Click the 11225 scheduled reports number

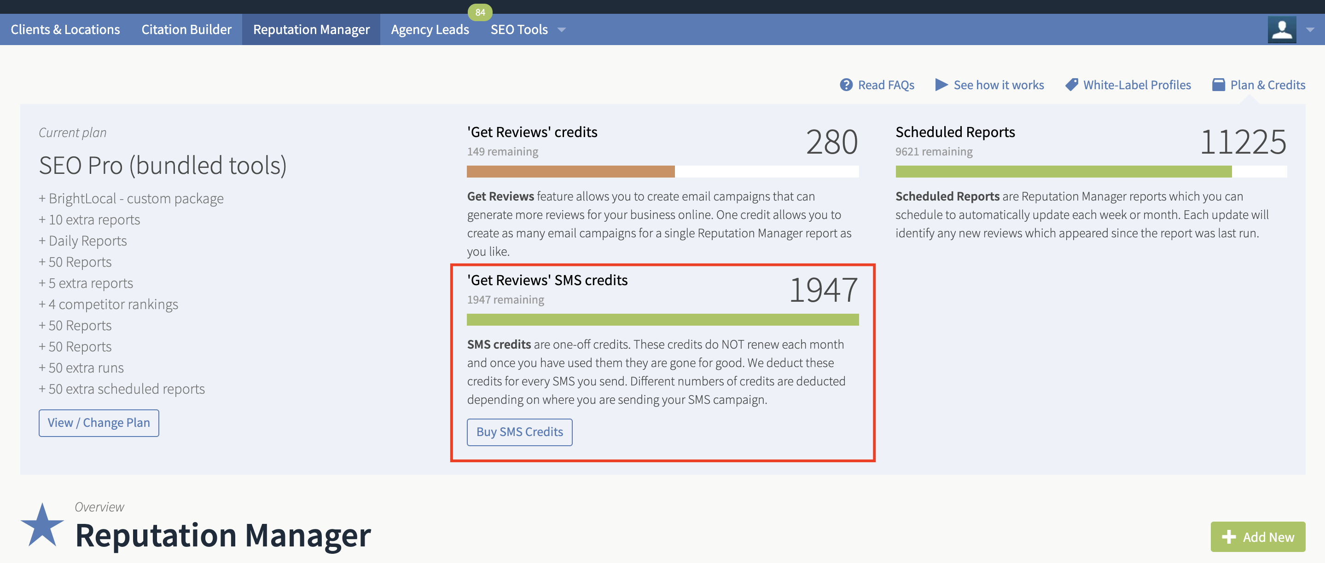(1243, 142)
